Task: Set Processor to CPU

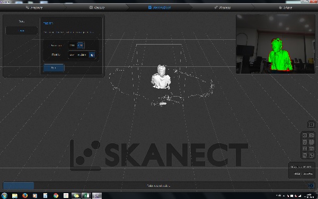Action: tap(72, 45)
